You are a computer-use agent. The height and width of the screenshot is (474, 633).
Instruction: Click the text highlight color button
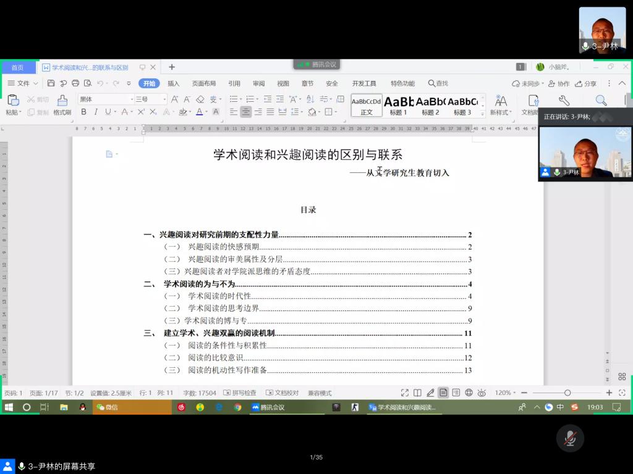(183, 112)
